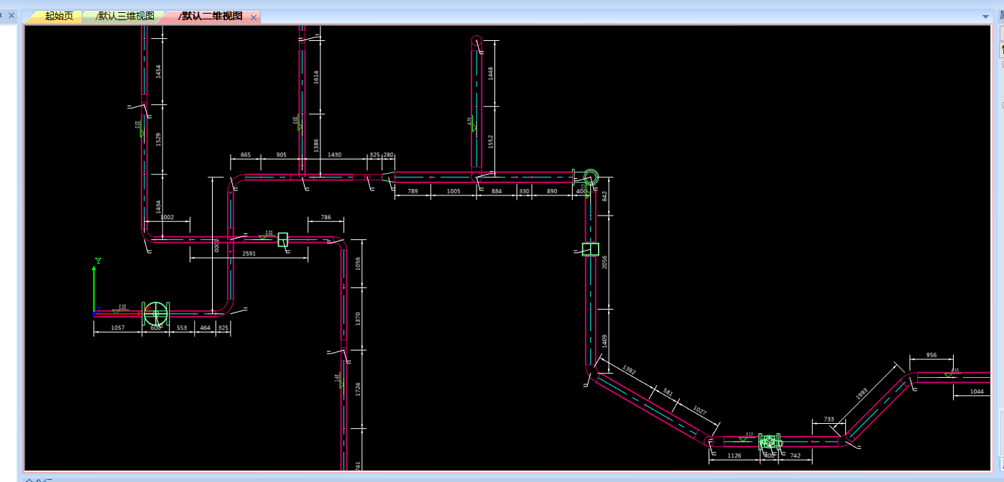
Task: Select the 2056 vertical dimension label
Action: pos(604,262)
